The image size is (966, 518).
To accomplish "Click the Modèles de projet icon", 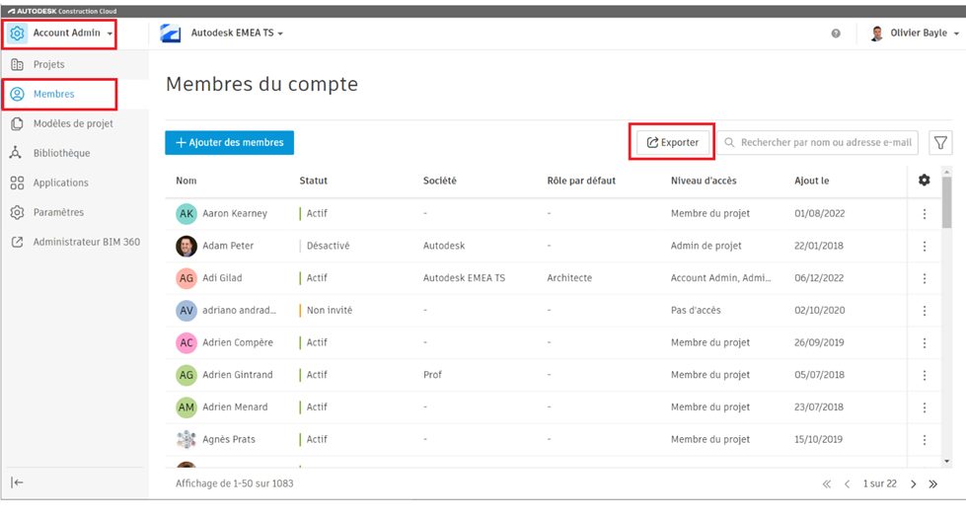I will point(17,123).
